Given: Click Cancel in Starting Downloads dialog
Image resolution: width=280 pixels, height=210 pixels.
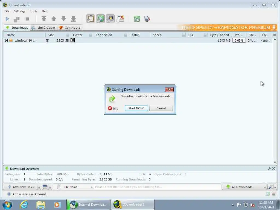Looking at the screenshot, I should pos(161,108).
